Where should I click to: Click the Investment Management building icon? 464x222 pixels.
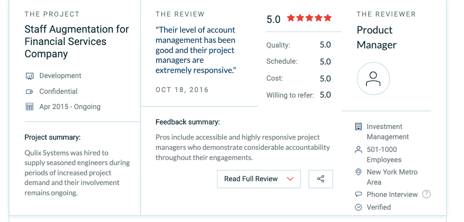(358, 126)
